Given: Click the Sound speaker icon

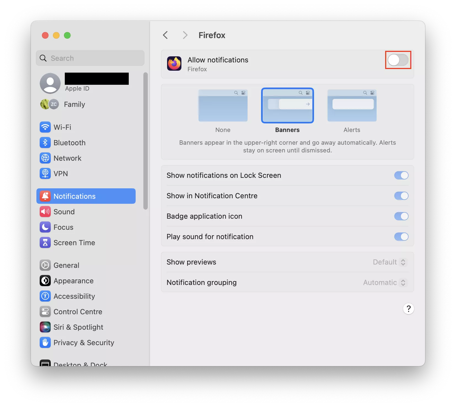Looking at the screenshot, I should pos(45,212).
